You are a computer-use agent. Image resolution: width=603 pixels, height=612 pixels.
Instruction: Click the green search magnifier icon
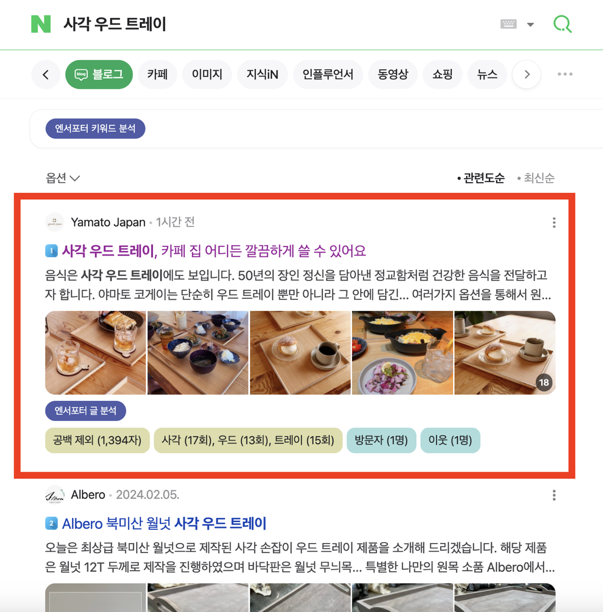(x=563, y=24)
